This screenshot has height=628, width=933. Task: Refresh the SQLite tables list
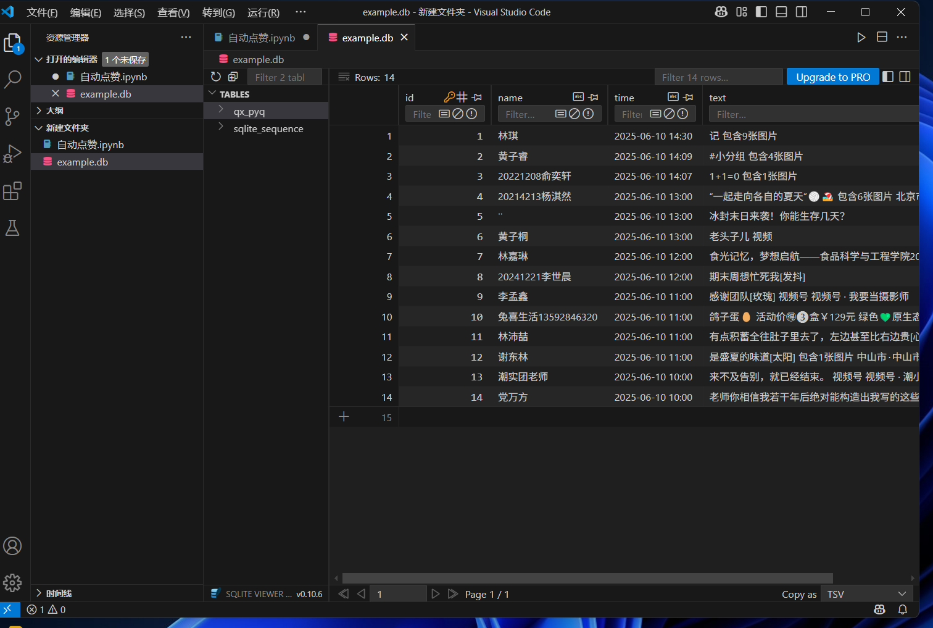[x=215, y=77]
